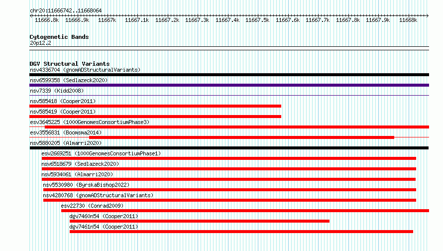This screenshot has height=251, width=443.
Task: Click ruler position 11667.9k
Action: click(x=378, y=20)
